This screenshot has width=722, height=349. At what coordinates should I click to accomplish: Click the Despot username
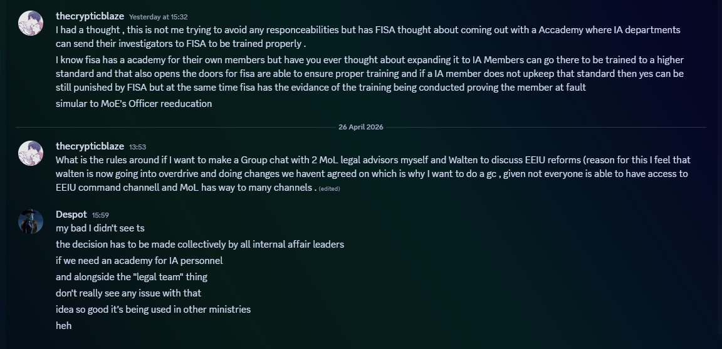coord(71,215)
